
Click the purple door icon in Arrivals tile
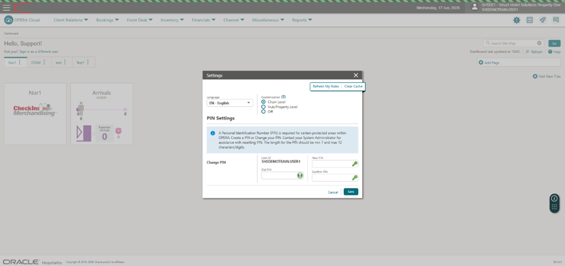pyautogui.click(x=84, y=133)
